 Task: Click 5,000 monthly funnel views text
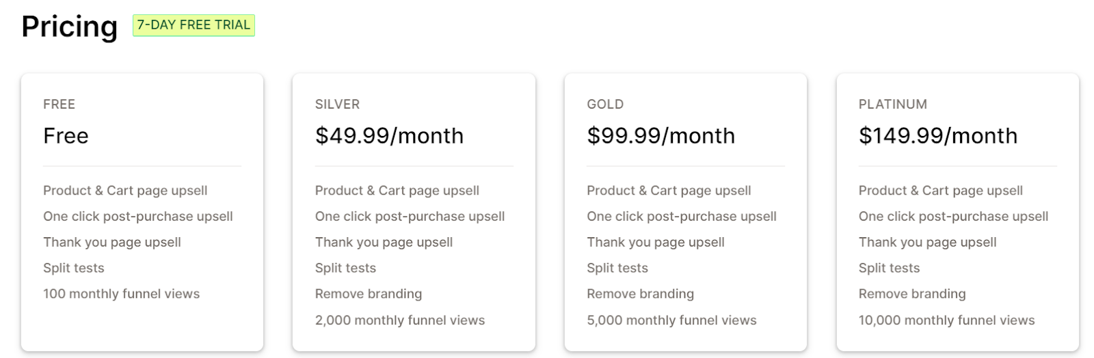pos(671,320)
